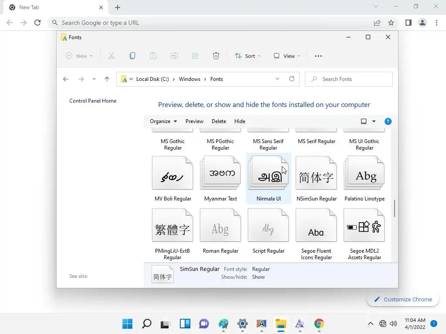
Task: Expand address bar history dropdown chevron
Action: 277,79
